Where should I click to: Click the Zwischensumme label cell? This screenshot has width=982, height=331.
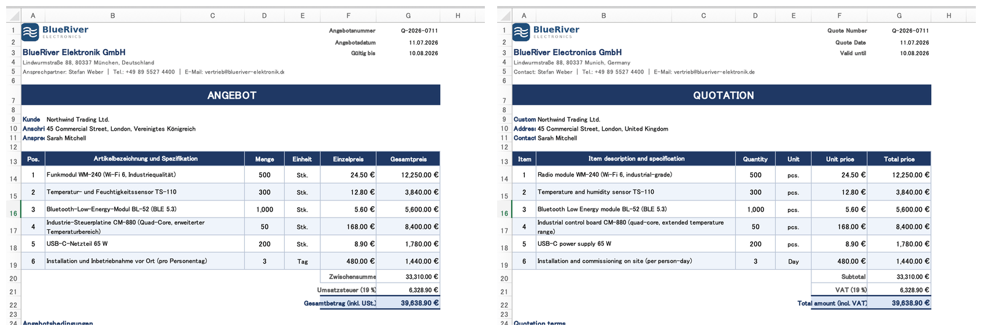coord(348,276)
